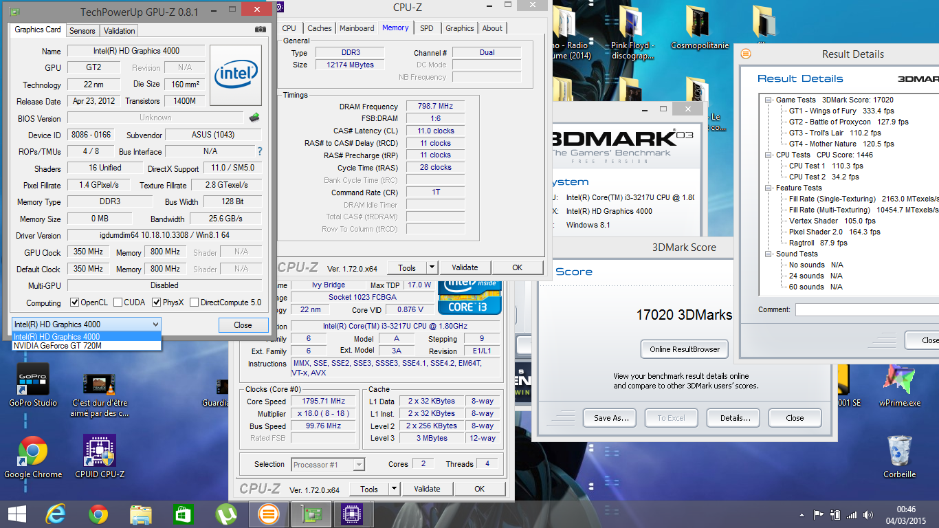This screenshot has width=939, height=528.
Task: Click Validate in the lower CPU-Z window
Action: 428,489
